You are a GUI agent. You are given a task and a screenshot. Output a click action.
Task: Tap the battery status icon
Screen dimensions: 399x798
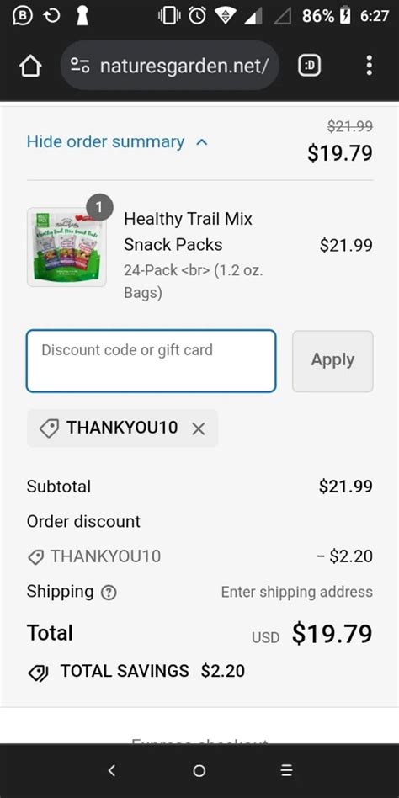(346, 16)
